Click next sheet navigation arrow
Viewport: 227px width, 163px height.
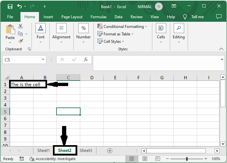(19, 151)
